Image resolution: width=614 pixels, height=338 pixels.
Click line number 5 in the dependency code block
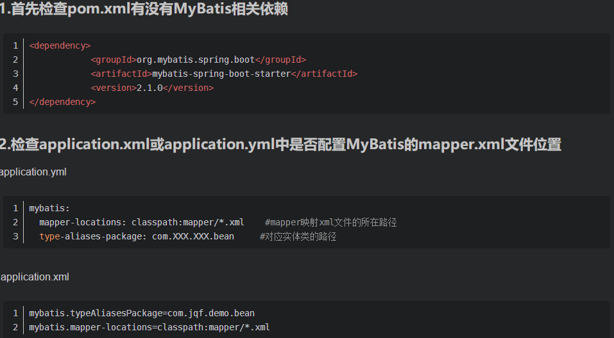point(15,102)
